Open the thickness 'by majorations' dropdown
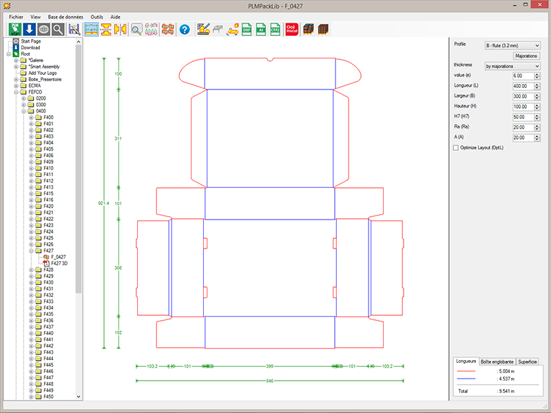Viewport: 551px width, 413px height. click(x=512, y=66)
